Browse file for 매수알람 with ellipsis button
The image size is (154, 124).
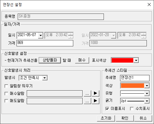tap(87, 93)
